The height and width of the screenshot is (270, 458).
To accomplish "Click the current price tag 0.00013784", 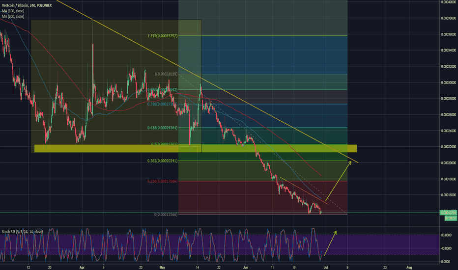I will click(448, 213).
